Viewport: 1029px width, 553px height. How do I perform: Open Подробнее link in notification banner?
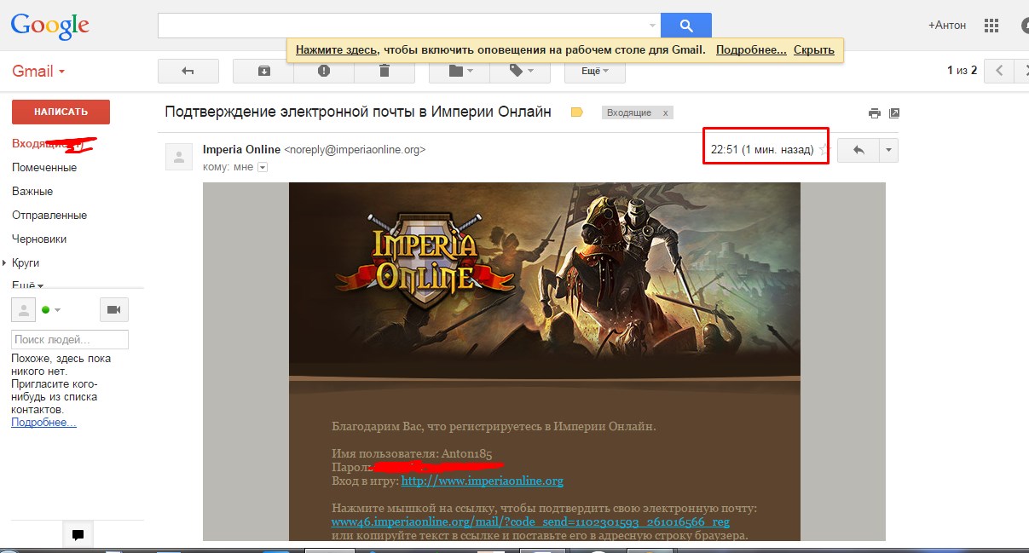tap(751, 49)
